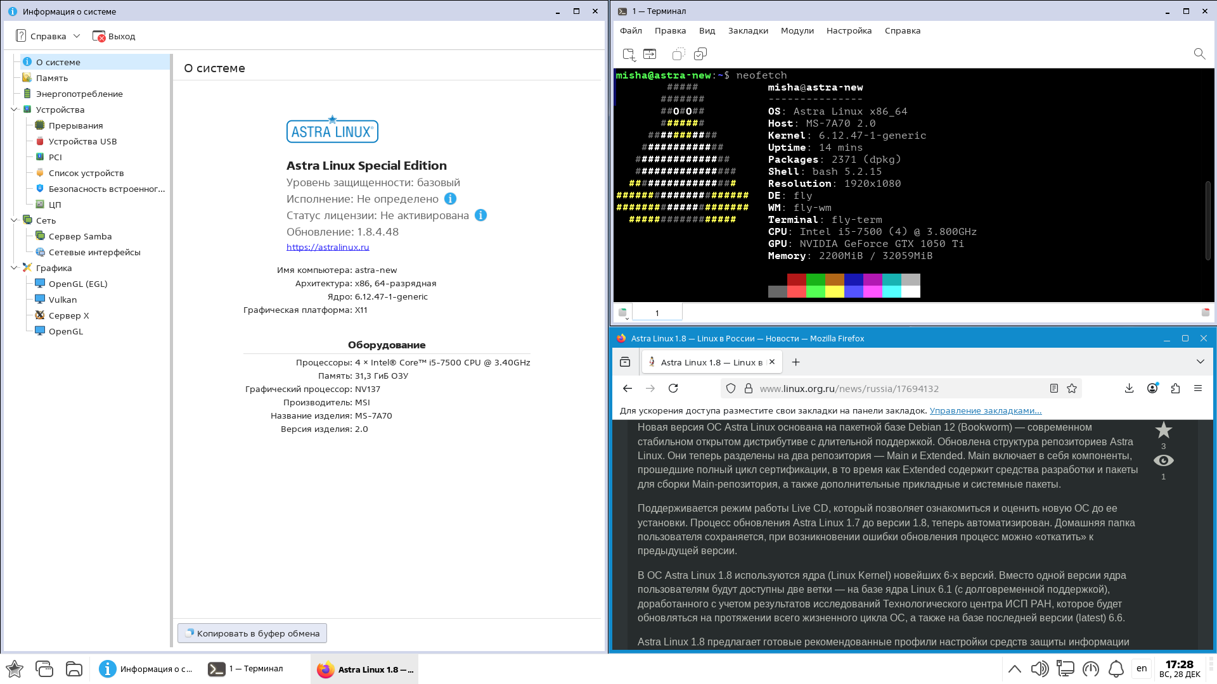Open the Настройка menu in terminal
The width and height of the screenshot is (1217, 684).
849,30
